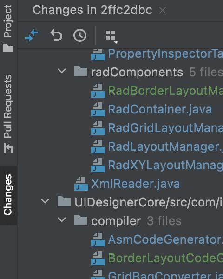Image resolution: width=223 pixels, height=279 pixels.
Task: Open the Pull Requests tool window
Action: tap(7, 113)
